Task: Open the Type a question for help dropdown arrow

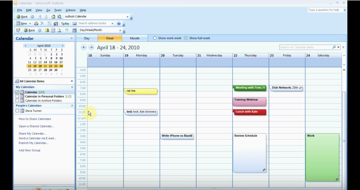Action: [x=345, y=10]
